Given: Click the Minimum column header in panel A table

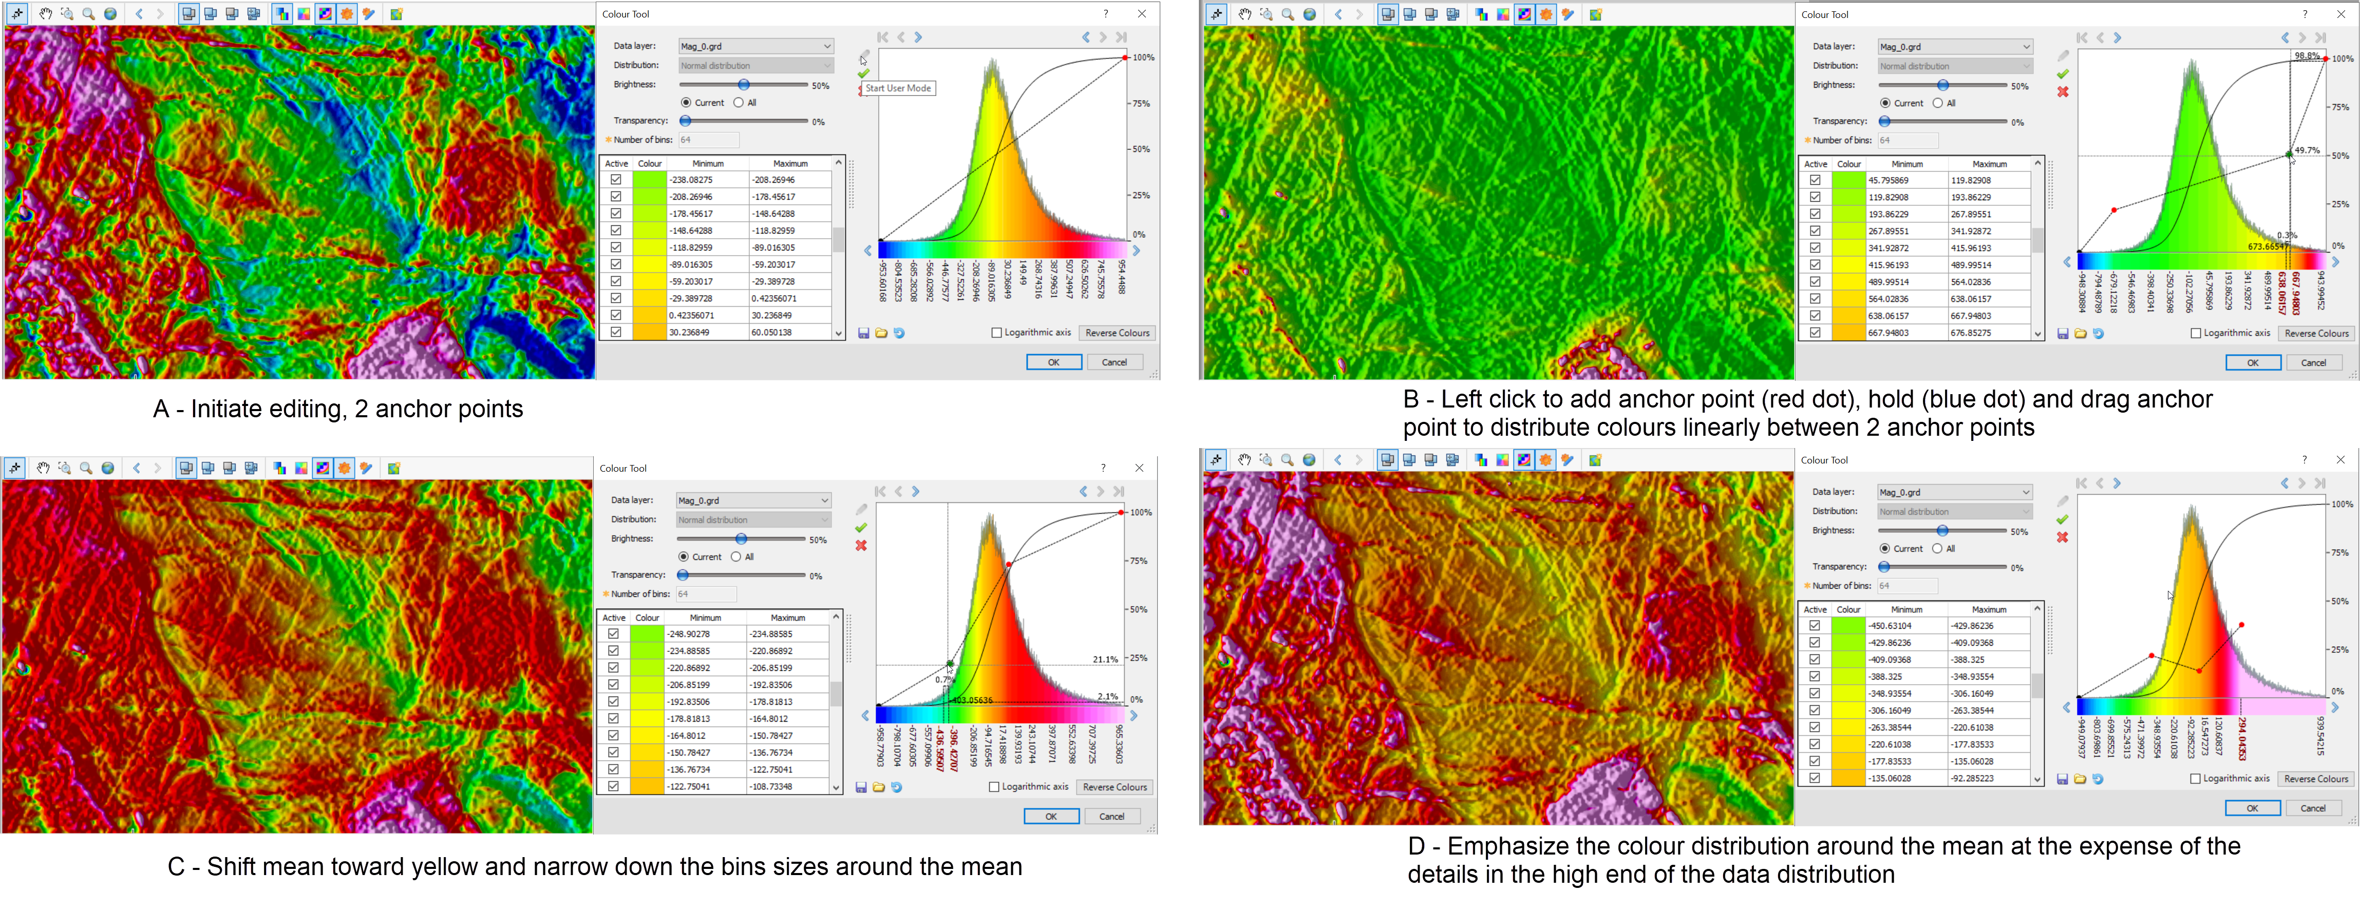Looking at the screenshot, I should [x=707, y=163].
